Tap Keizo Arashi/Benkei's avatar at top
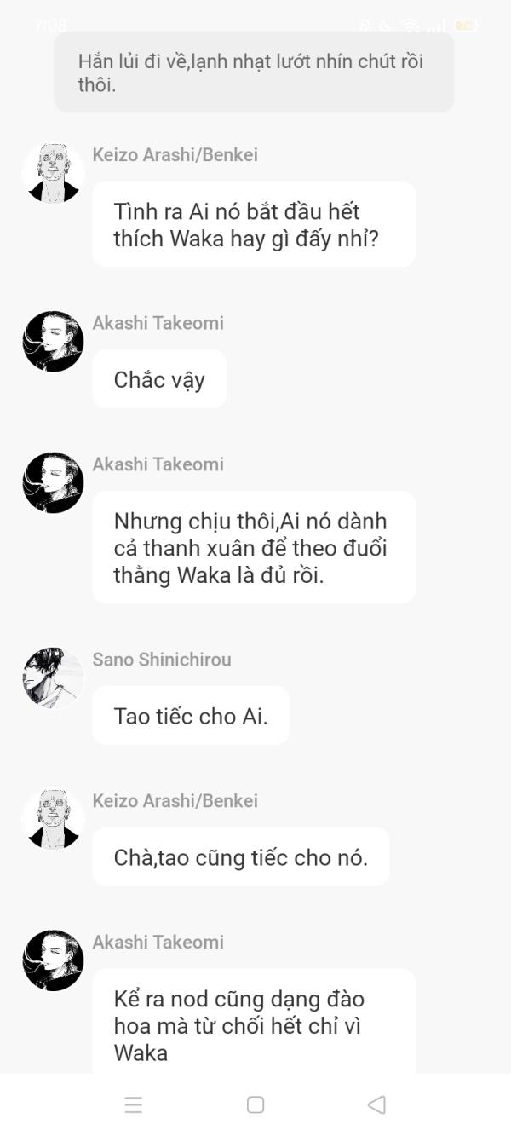Screen dimensions: 511x1136 coord(53,173)
